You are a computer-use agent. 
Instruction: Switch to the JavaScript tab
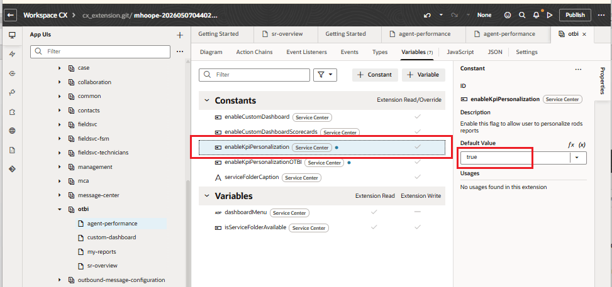click(460, 52)
